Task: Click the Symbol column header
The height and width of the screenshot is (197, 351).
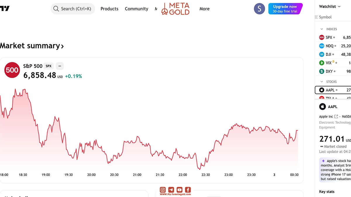Action: coord(325,17)
